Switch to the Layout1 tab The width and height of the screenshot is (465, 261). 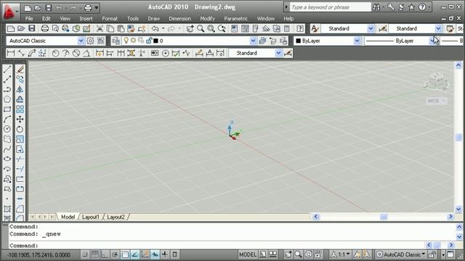(x=90, y=217)
